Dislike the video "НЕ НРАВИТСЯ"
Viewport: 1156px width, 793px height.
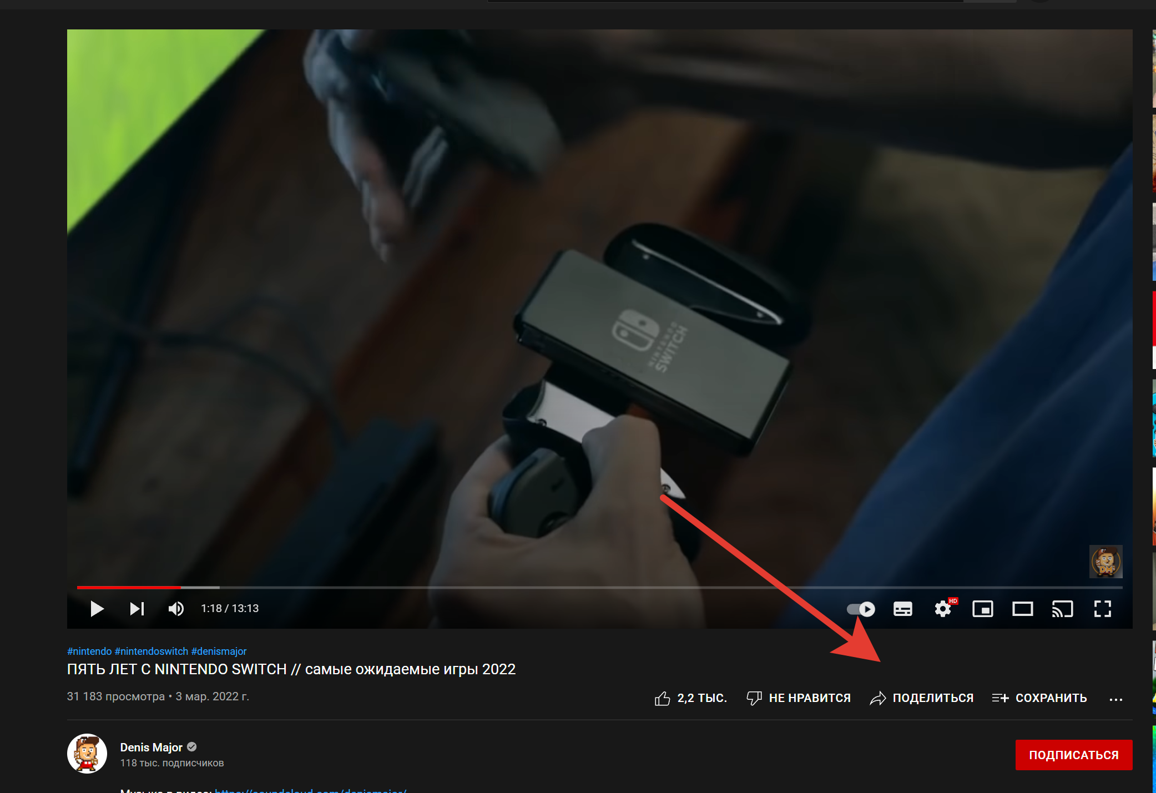pyautogui.click(x=799, y=698)
